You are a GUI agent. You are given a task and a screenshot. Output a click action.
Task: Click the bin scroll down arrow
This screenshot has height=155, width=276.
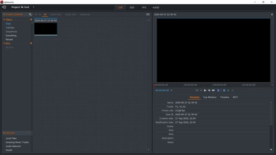coord(148,149)
